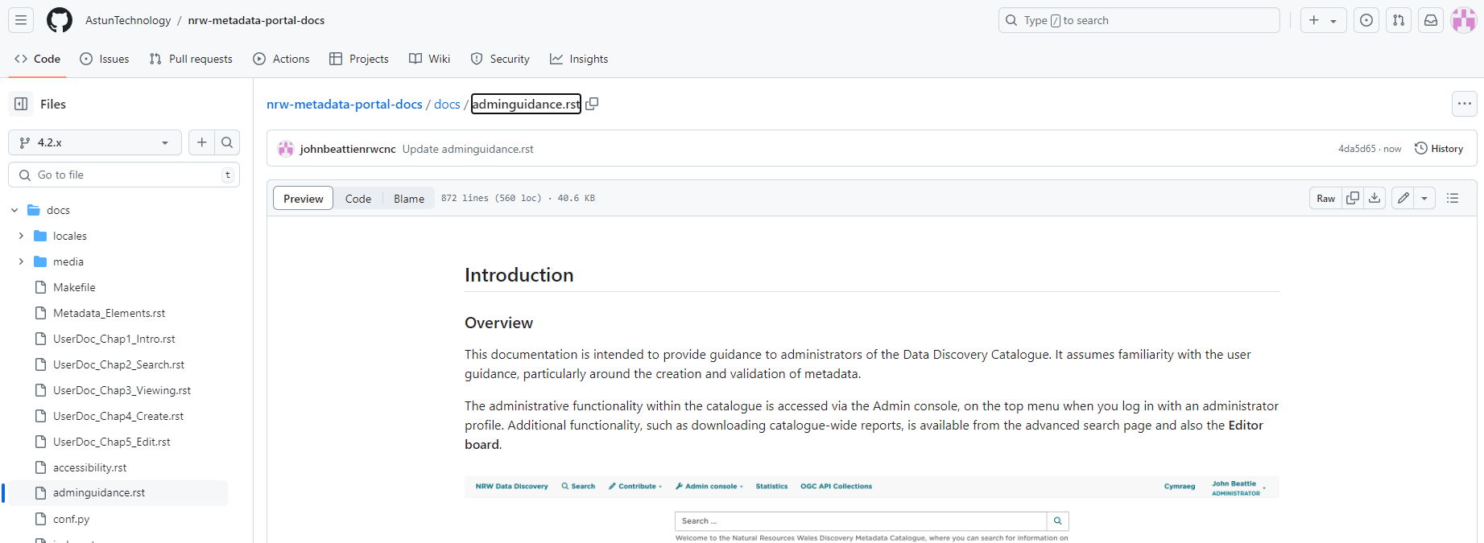View file History
Screen dimensions: 1484x543
tap(1439, 149)
